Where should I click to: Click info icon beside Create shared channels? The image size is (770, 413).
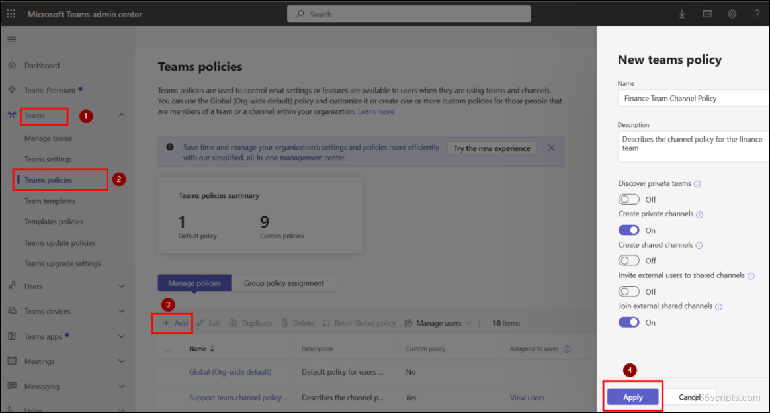point(699,245)
